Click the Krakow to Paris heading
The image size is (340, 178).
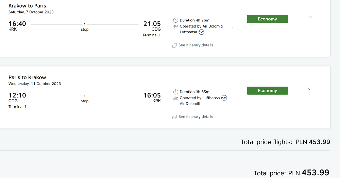click(x=27, y=6)
